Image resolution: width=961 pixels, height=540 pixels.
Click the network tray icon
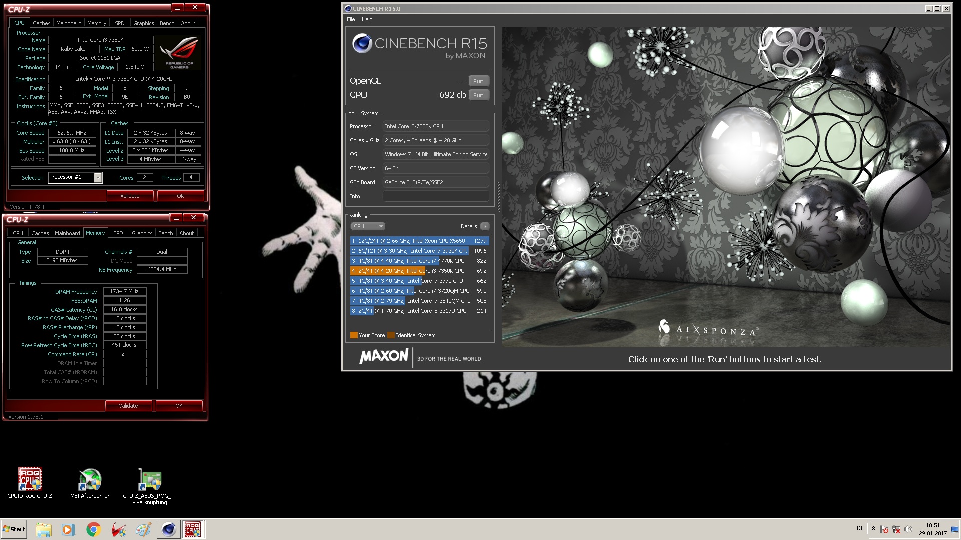tap(896, 529)
